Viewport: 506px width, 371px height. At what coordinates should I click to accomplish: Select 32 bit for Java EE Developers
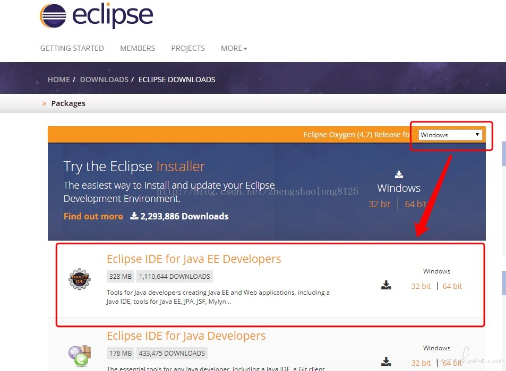tap(421, 286)
